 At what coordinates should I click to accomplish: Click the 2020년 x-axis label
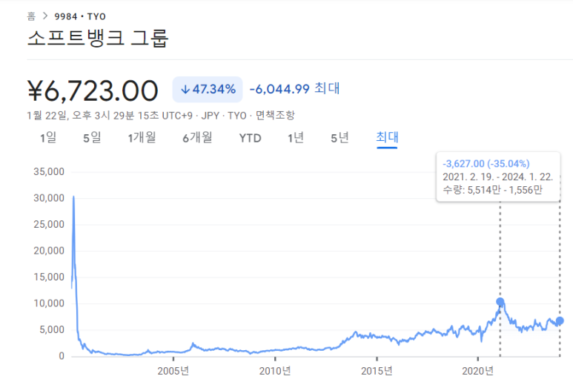point(477,371)
